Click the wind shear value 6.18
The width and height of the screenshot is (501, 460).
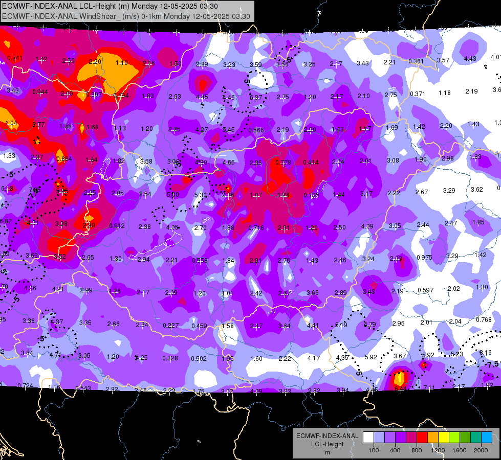[x=7, y=189]
